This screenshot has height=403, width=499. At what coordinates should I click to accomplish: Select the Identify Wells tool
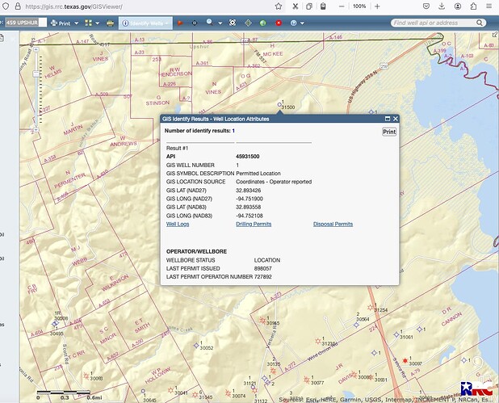[146, 23]
